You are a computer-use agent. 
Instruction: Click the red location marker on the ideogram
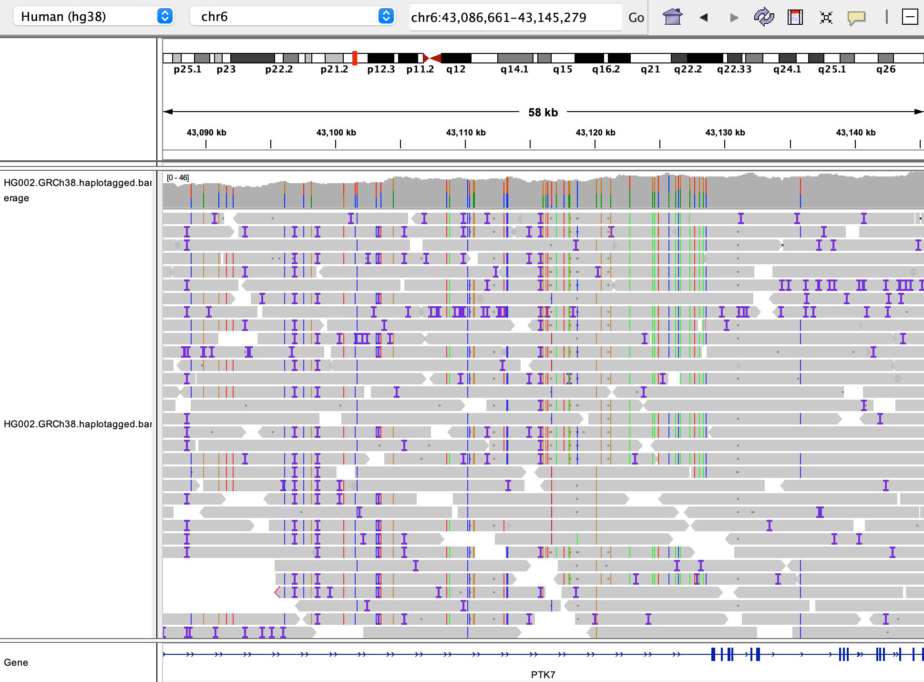[x=355, y=58]
